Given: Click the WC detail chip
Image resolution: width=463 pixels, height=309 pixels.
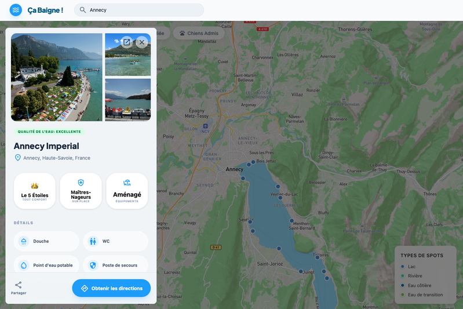Looking at the screenshot, I should point(115,241).
